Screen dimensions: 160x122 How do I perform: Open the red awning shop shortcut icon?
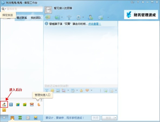[x=32, y=104]
